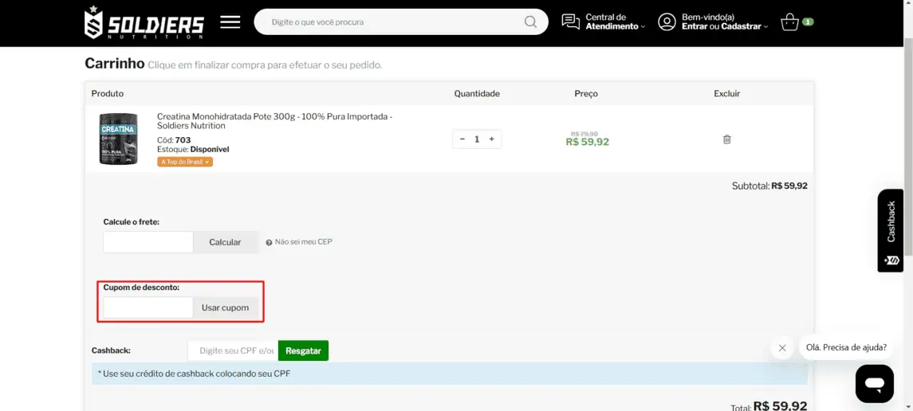Click the search magnifier icon

coord(530,22)
